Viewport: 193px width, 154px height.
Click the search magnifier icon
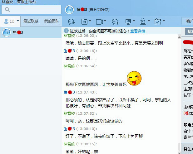pyautogui.click(x=7, y=9)
